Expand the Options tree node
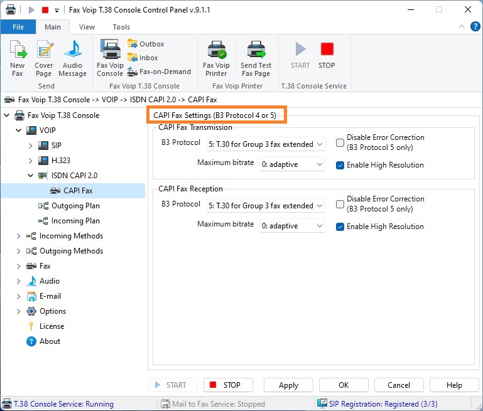The height and width of the screenshot is (411, 483). pyautogui.click(x=18, y=311)
